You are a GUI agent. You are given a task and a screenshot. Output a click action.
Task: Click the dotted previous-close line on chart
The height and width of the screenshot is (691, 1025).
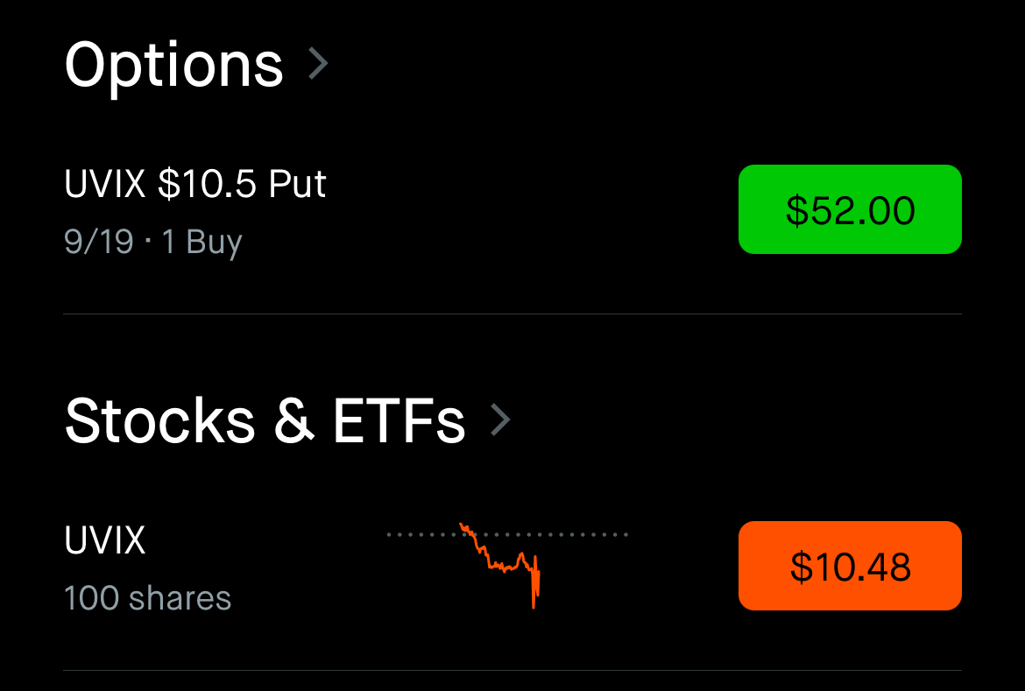[x=507, y=535]
